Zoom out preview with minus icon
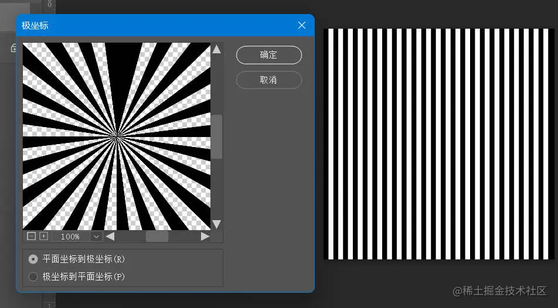This screenshot has width=558, height=308. coord(31,236)
